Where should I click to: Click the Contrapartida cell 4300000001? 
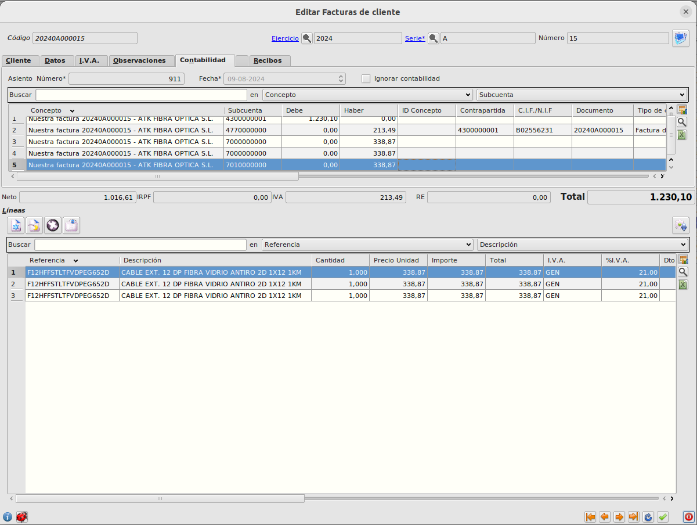(x=485, y=130)
